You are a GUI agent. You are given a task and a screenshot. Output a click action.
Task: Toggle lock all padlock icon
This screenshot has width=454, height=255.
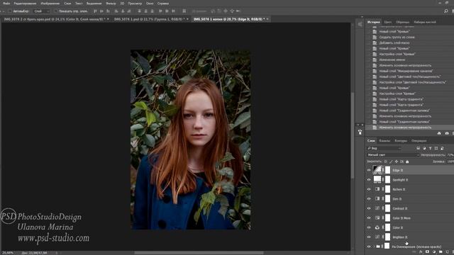407,161
